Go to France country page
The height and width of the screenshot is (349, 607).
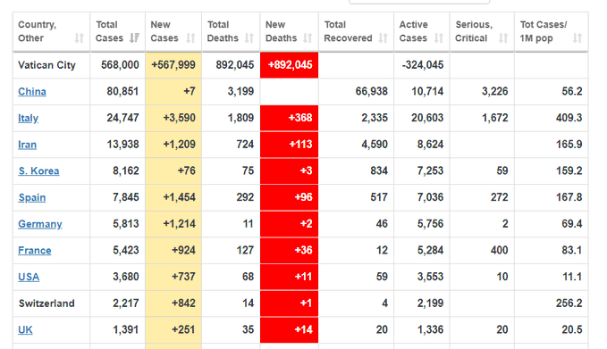tap(35, 251)
